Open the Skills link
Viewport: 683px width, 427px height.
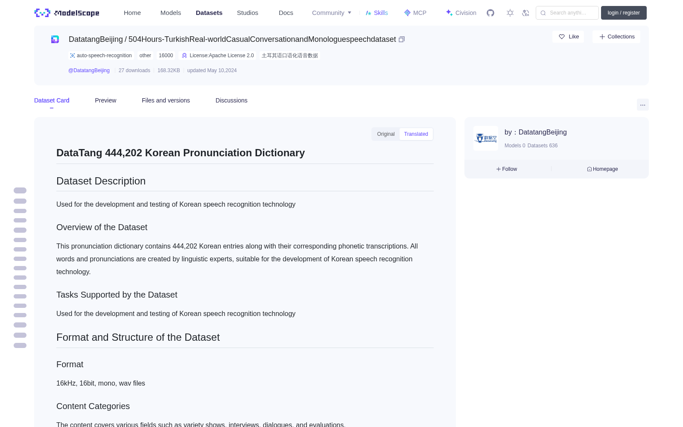click(377, 13)
